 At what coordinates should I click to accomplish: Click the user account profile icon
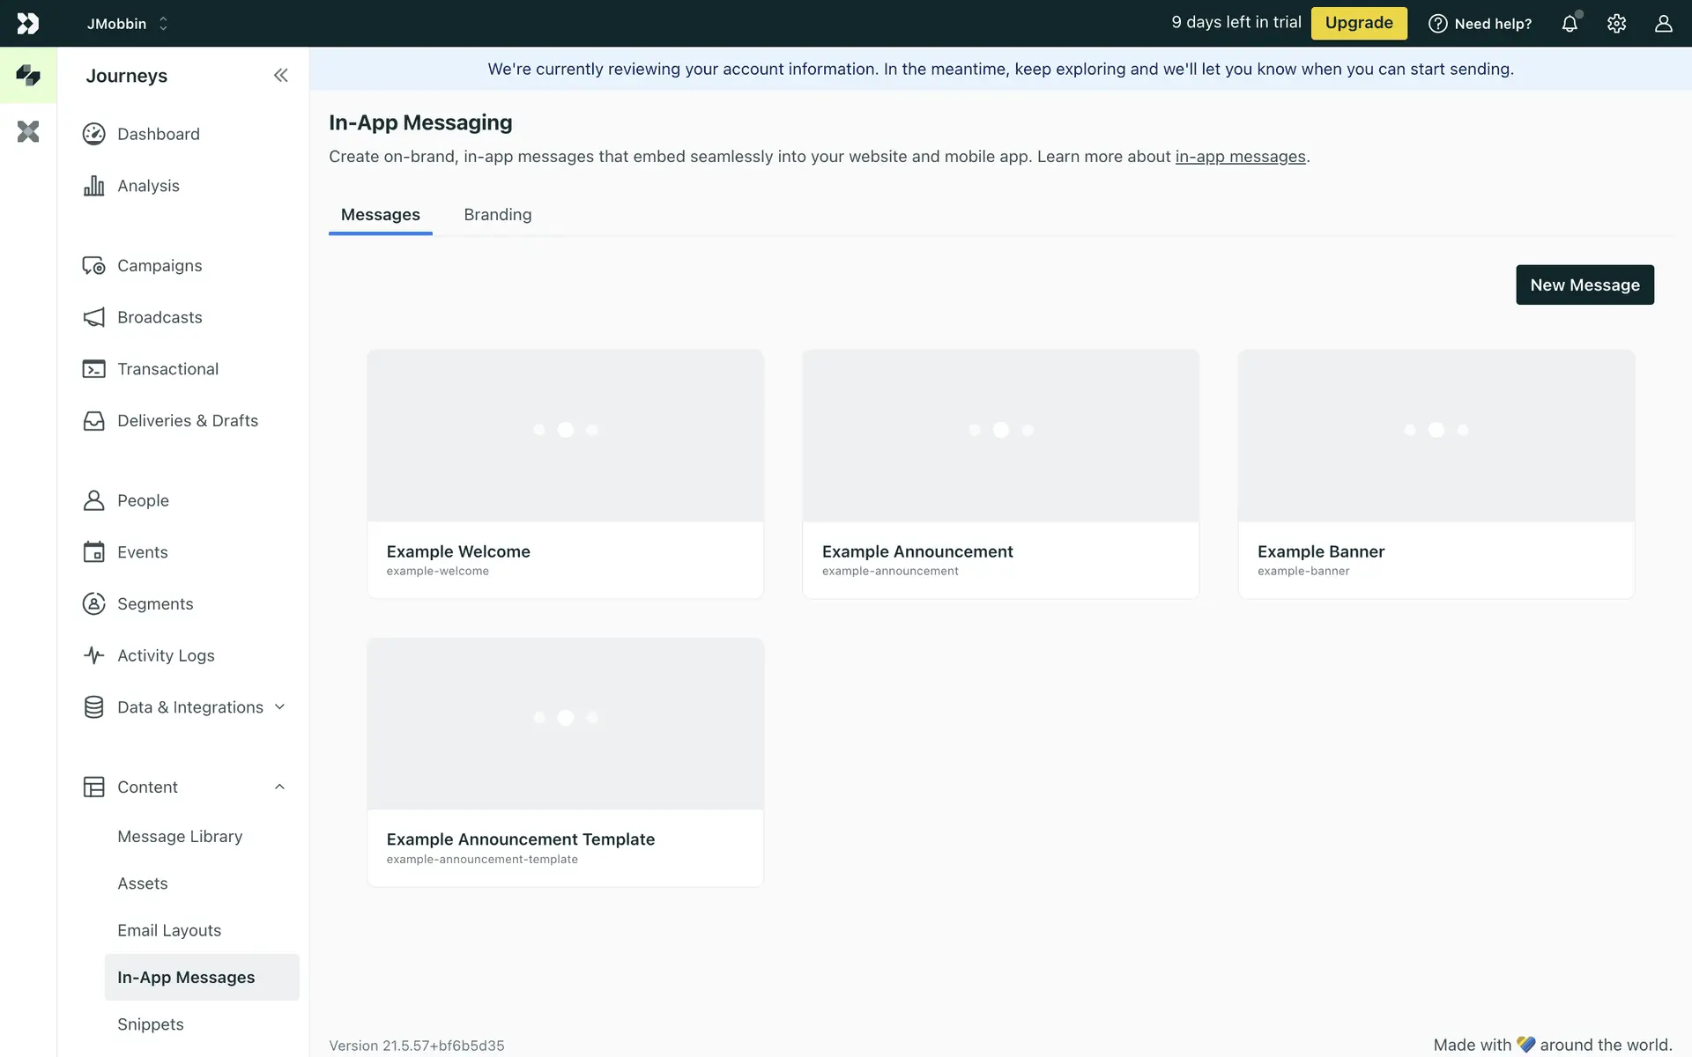[x=1663, y=24]
